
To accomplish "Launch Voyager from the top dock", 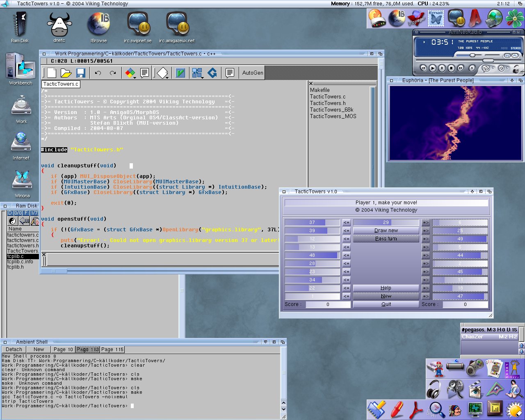I will pos(415,18).
